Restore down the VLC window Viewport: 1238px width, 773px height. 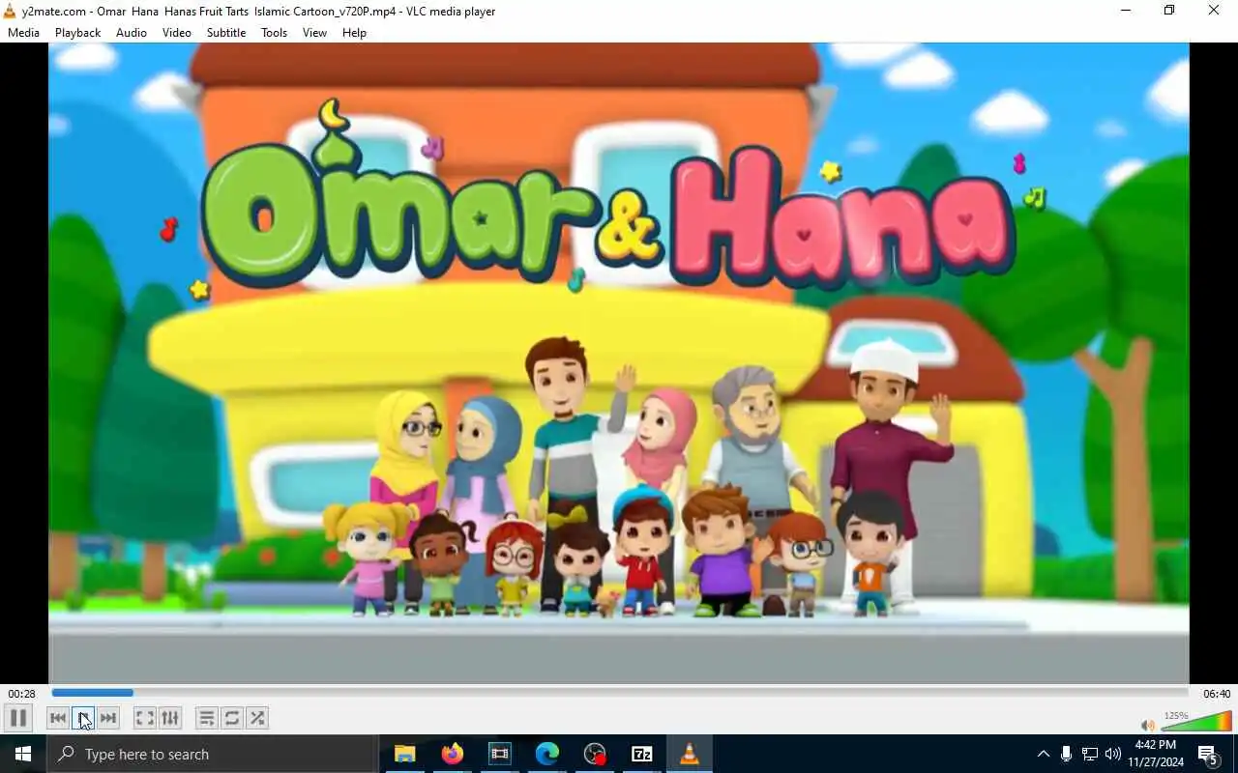pyautogui.click(x=1169, y=11)
